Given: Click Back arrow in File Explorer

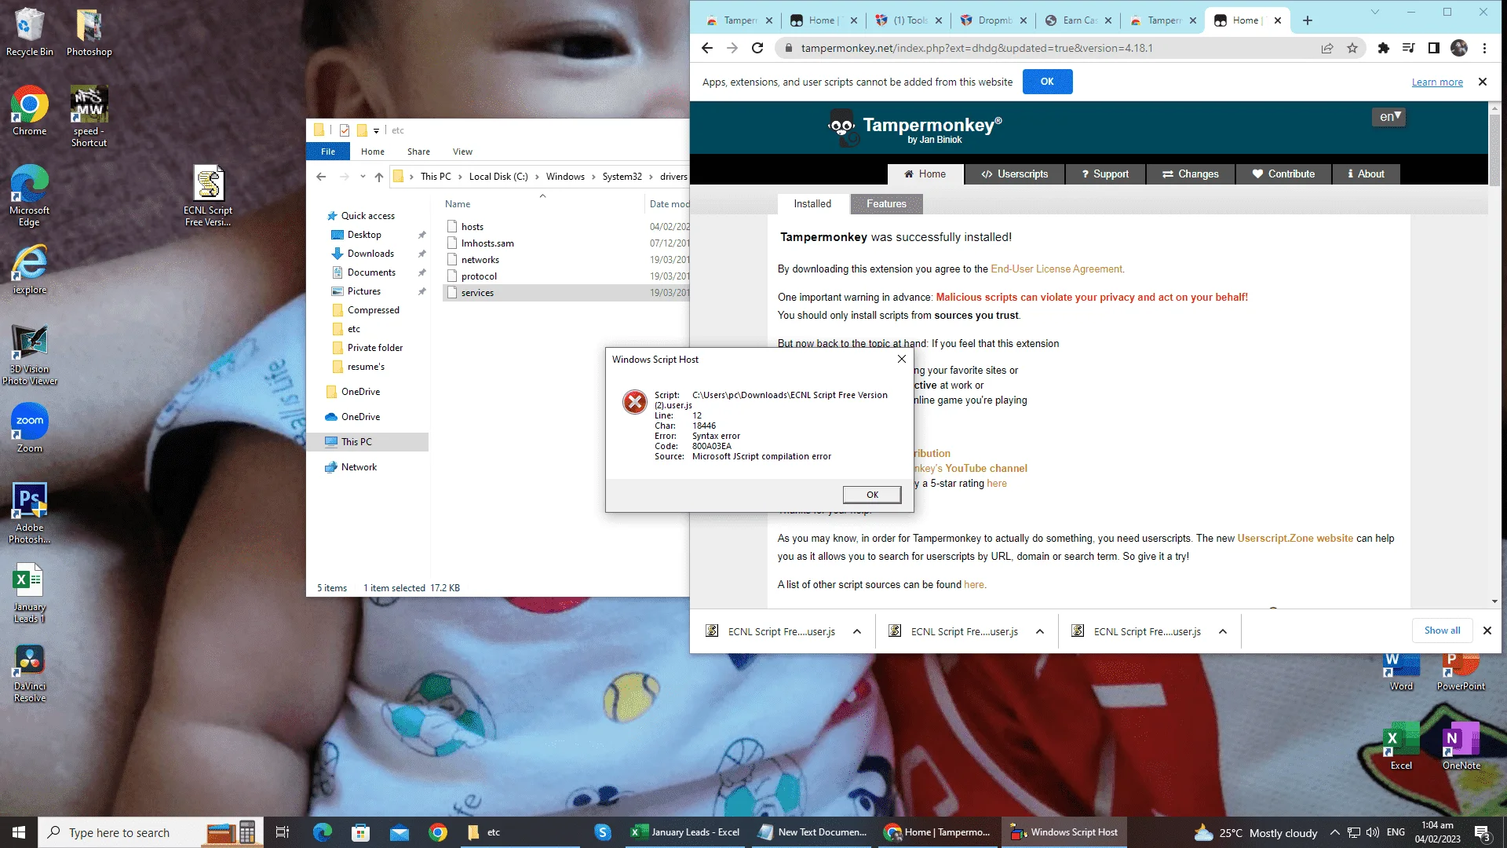Looking at the screenshot, I should tap(321, 177).
